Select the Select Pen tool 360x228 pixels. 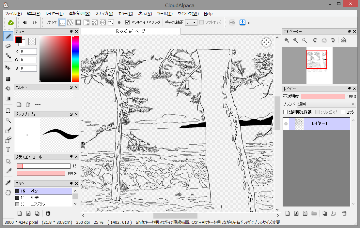click(x=8, y=130)
